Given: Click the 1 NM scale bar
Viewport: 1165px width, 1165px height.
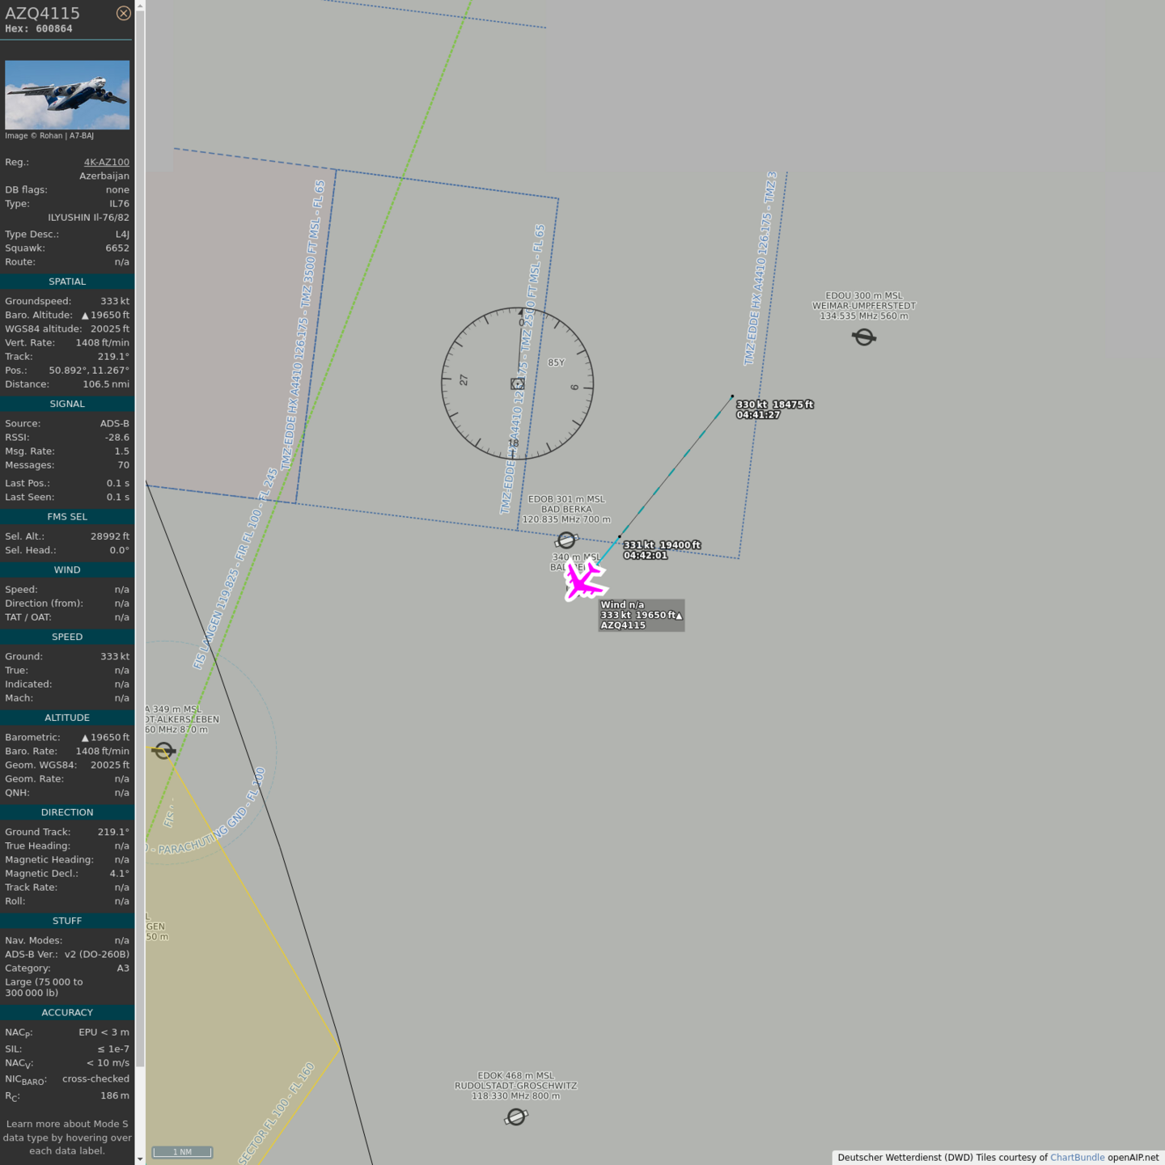Looking at the screenshot, I should click(x=182, y=1152).
